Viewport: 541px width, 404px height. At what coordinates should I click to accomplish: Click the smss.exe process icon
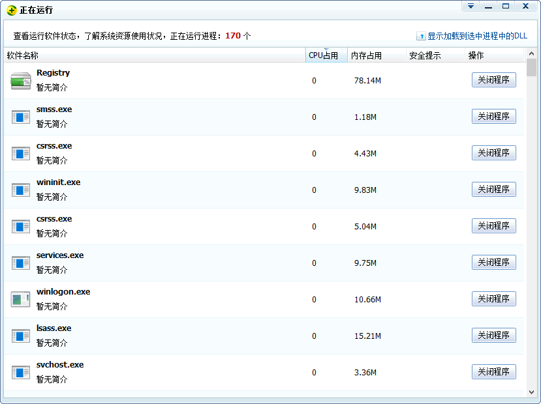pyautogui.click(x=21, y=117)
